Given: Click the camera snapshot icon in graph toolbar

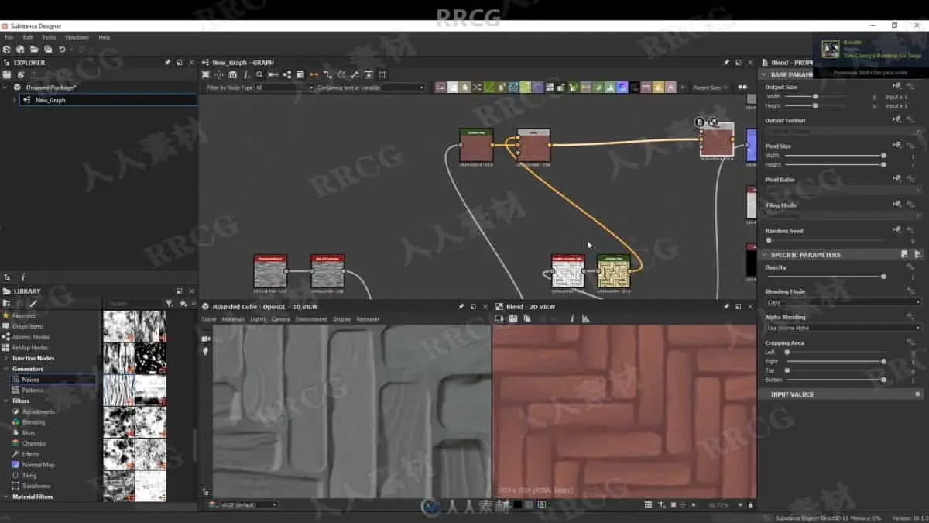Looking at the screenshot, I should pos(232,74).
